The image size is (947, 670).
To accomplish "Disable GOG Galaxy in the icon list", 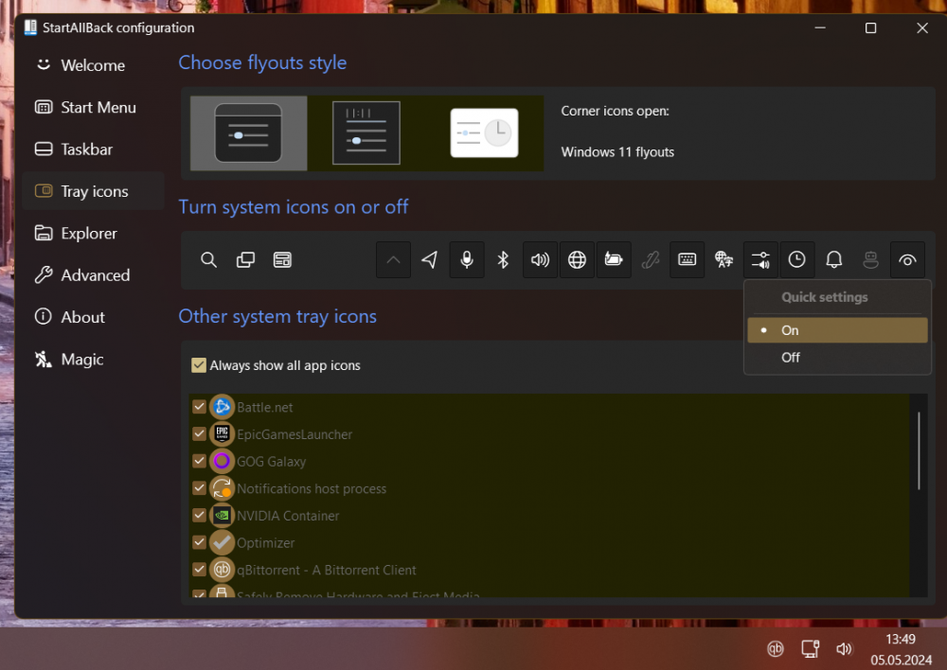I will tap(199, 462).
